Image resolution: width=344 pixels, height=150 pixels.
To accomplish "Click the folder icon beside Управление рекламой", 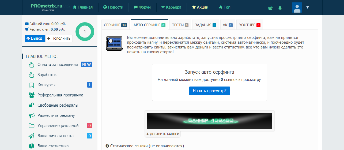I will (32, 126).
